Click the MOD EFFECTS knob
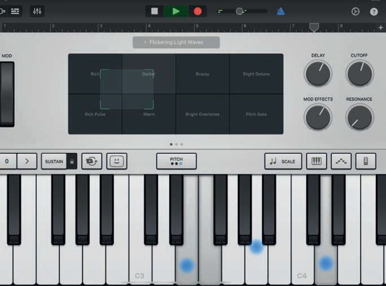Image resolution: width=386 pixels, height=286 pixels. (x=318, y=117)
